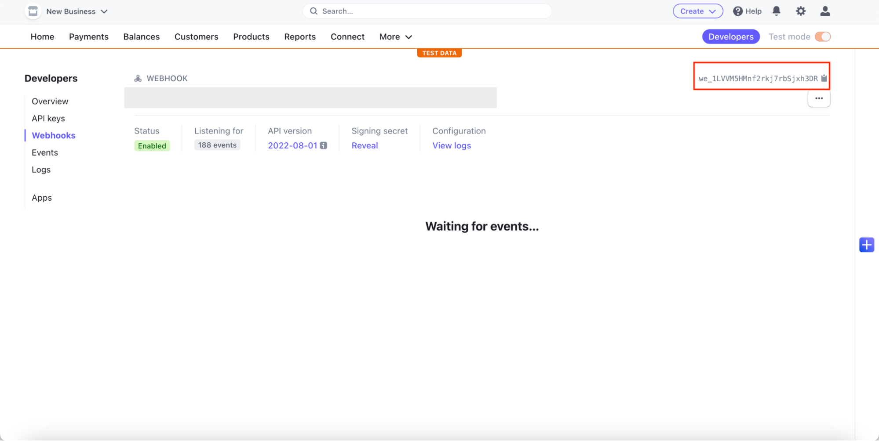Switch to the Payments tab
The height and width of the screenshot is (441, 879).
(88, 36)
